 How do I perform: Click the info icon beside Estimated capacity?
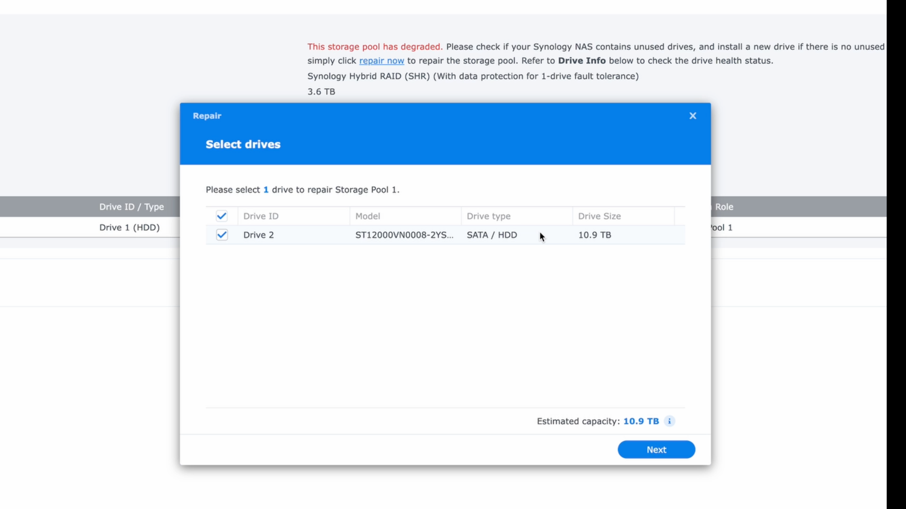click(669, 421)
